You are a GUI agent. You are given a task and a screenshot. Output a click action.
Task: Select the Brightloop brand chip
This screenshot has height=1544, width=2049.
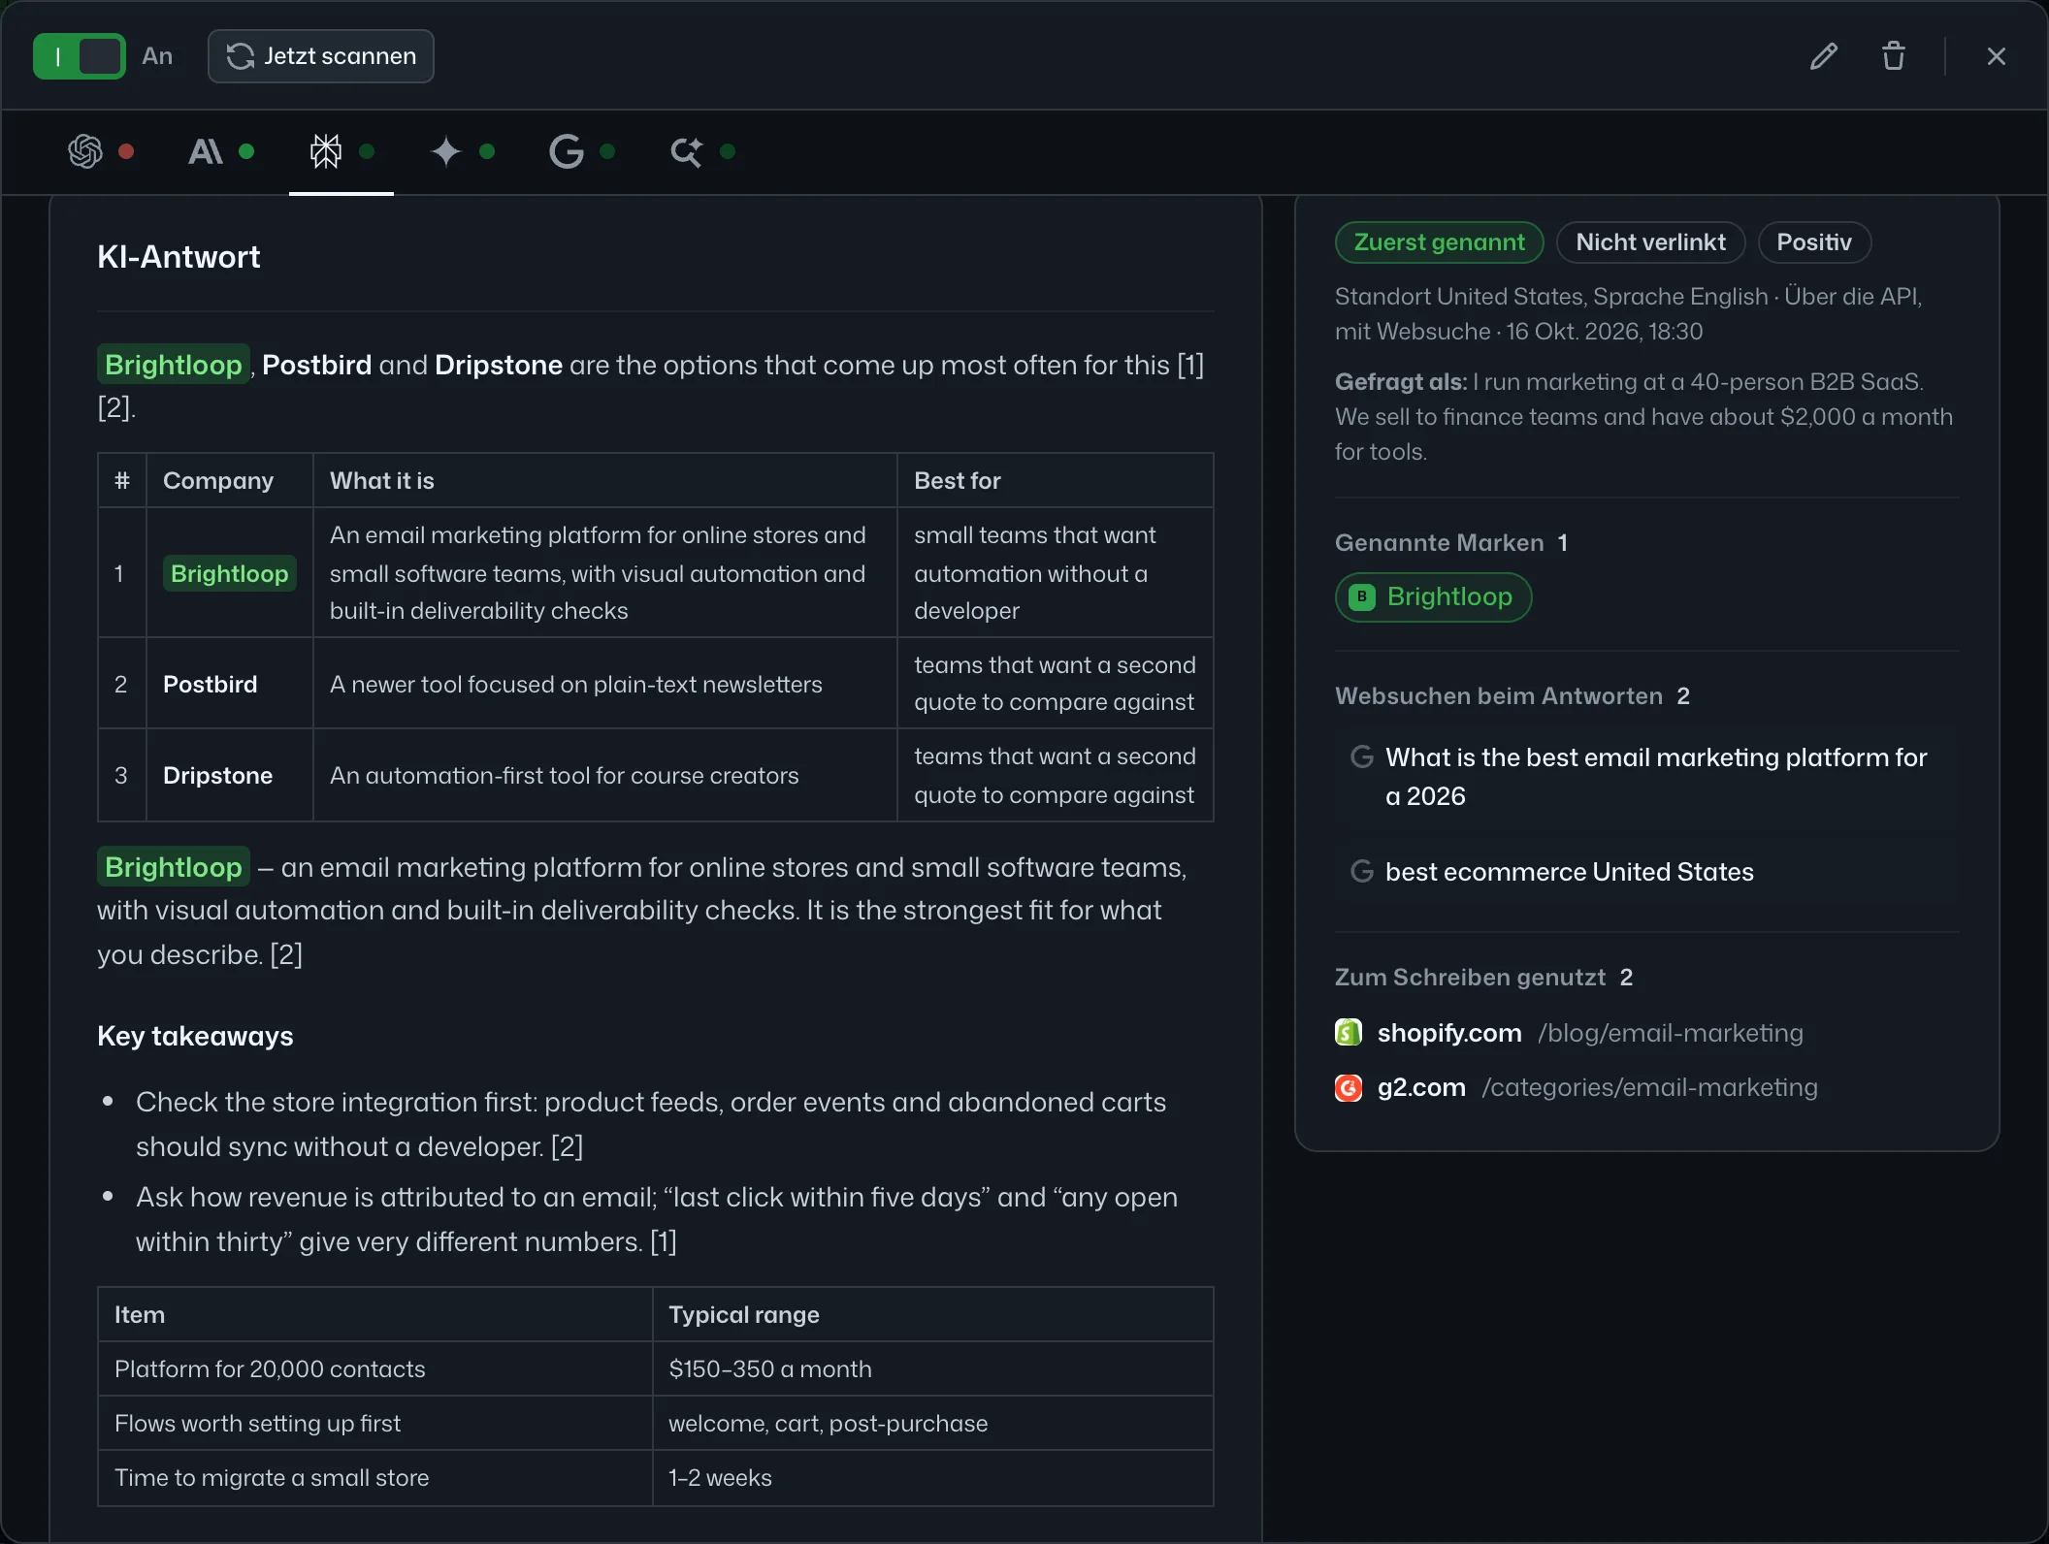tap(1434, 597)
